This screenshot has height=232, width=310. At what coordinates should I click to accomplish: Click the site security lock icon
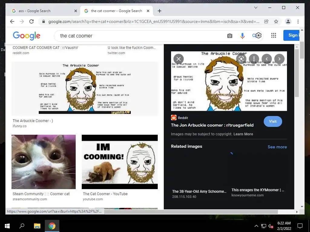click(x=44, y=21)
